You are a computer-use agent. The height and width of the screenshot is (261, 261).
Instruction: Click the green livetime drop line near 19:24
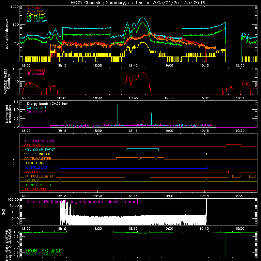point(225,245)
